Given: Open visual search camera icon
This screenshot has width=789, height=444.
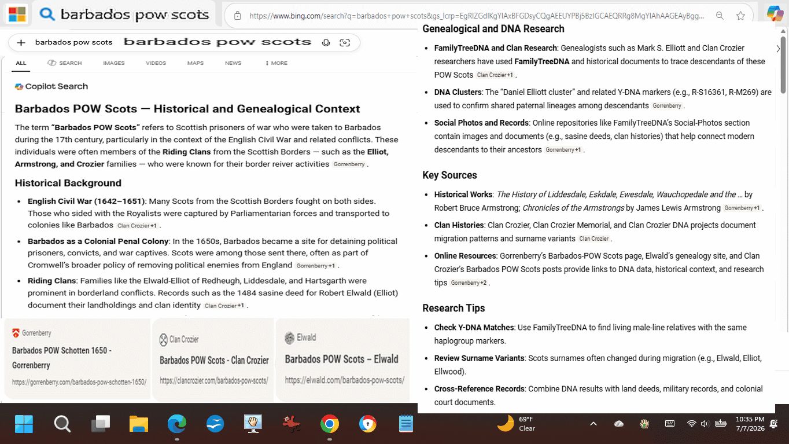Looking at the screenshot, I should point(345,42).
